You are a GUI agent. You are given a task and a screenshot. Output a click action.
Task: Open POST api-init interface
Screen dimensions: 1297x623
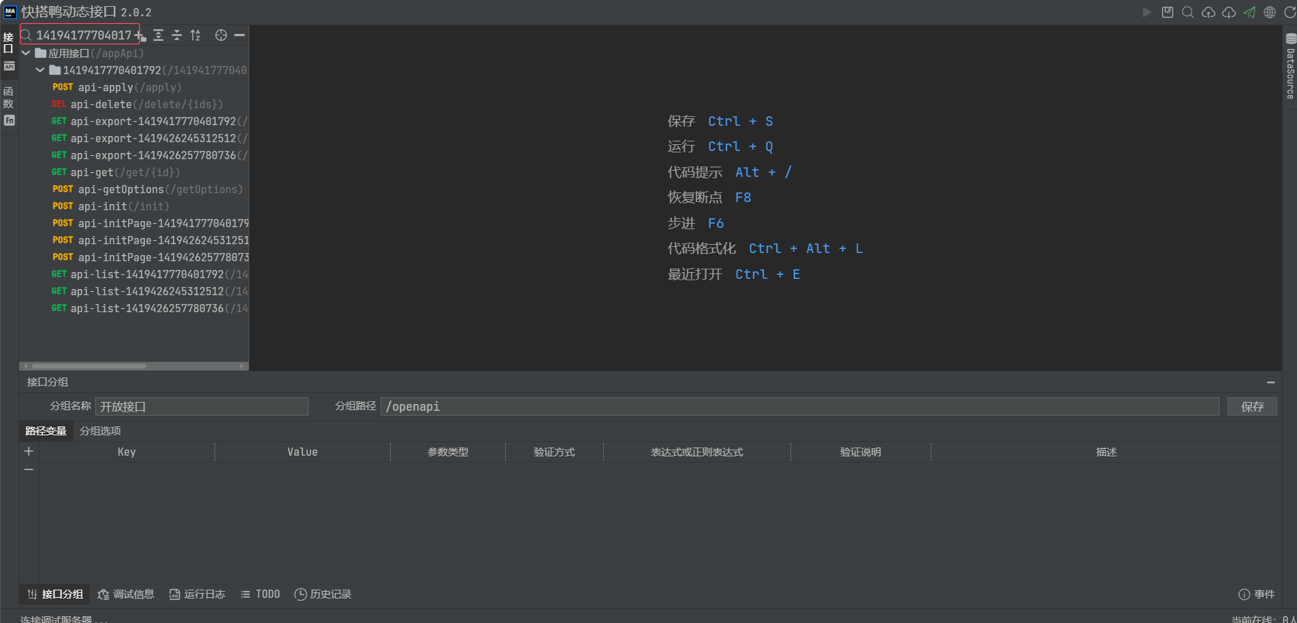(x=134, y=206)
